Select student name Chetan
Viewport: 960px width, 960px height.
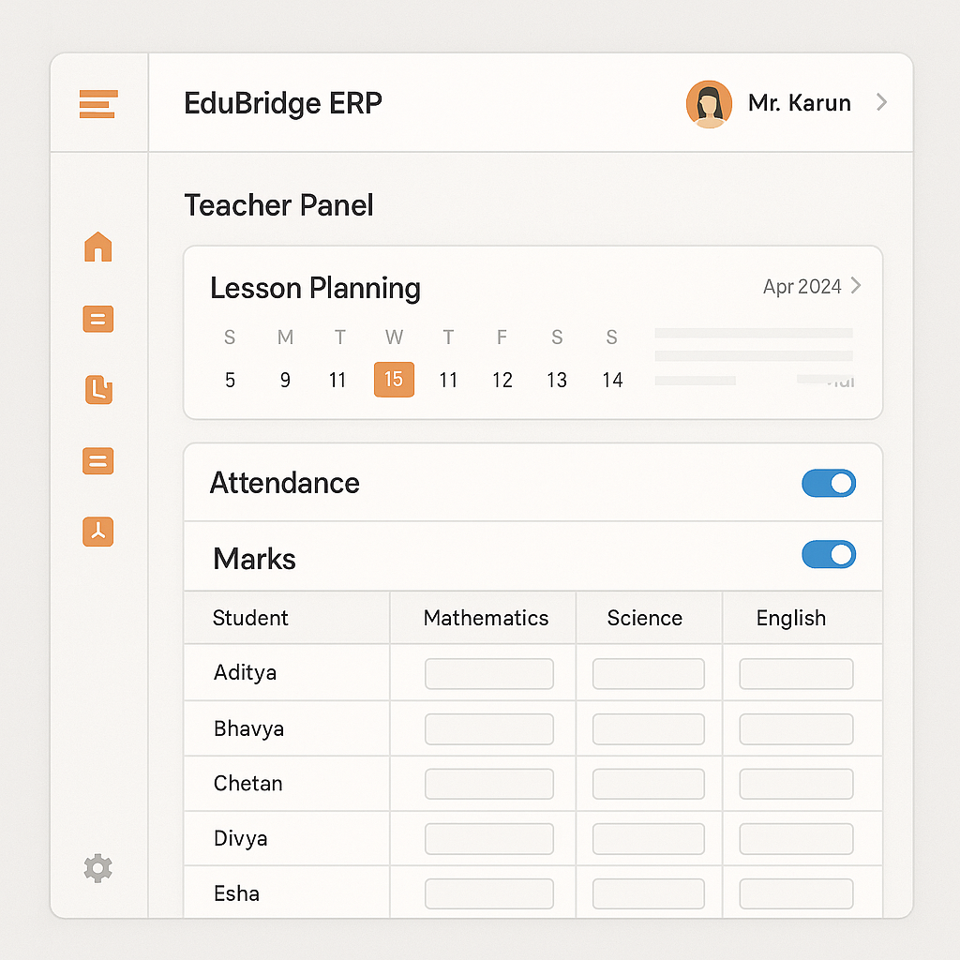point(247,783)
